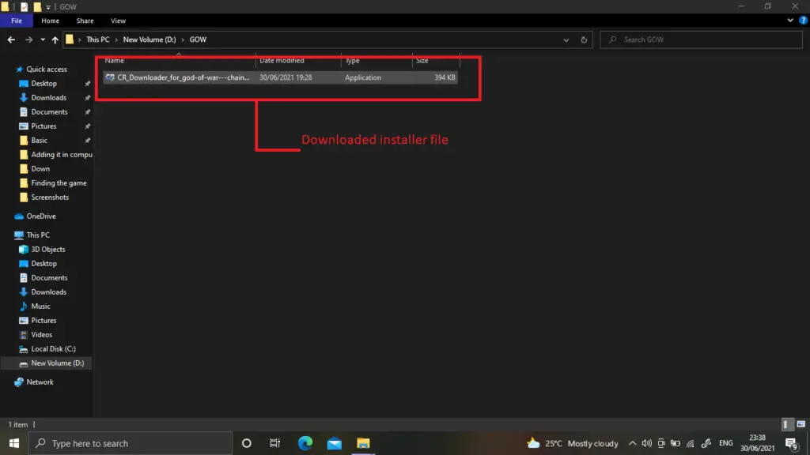Launch Microsoft Edge from taskbar
The image size is (810, 455).
tap(305, 443)
